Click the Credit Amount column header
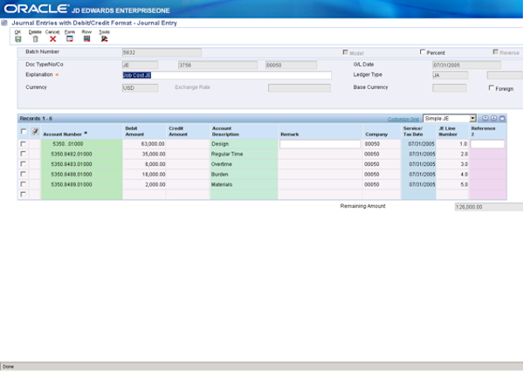The width and height of the screenshot is (524, 372). click(x=188, y=131)
